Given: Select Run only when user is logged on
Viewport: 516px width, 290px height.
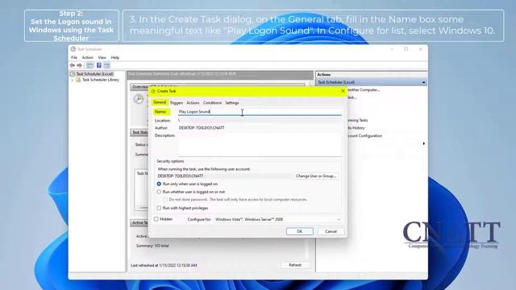Looking at the screenshot, I should pyautogui.click(x=159, y=184).
